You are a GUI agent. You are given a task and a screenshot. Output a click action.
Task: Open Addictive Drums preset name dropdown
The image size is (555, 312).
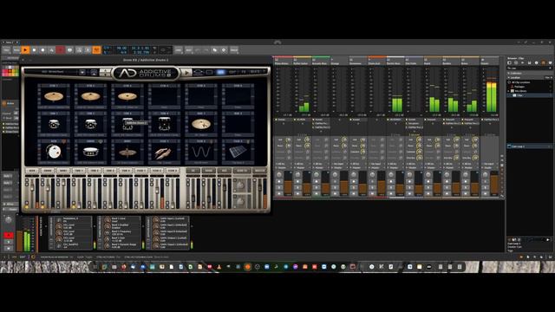click(x=82, y=72)
